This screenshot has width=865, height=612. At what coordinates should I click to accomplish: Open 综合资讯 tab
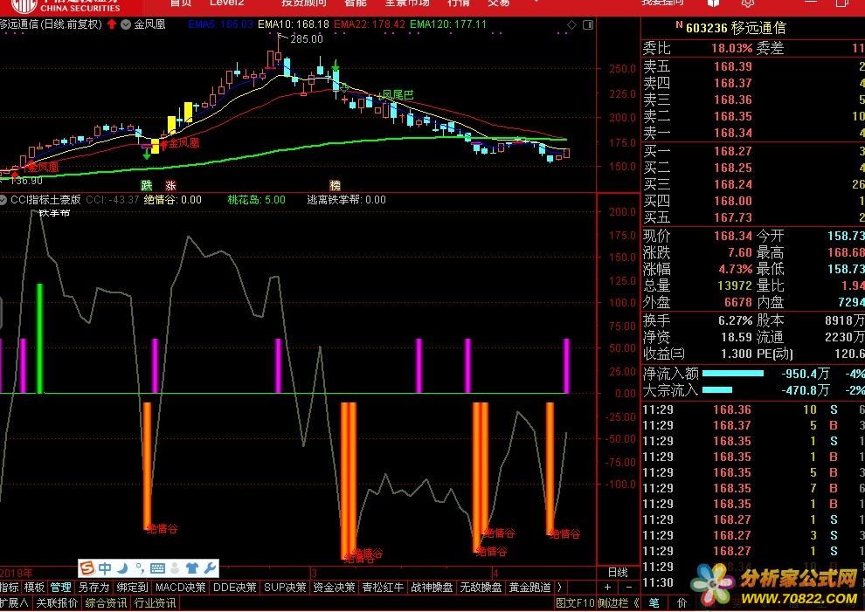[106, 603]
